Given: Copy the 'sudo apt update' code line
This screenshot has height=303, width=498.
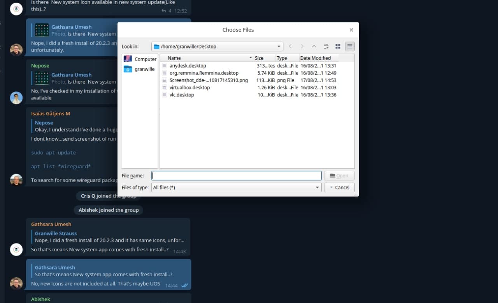Looking at the screenshot, I should point(53,153).
